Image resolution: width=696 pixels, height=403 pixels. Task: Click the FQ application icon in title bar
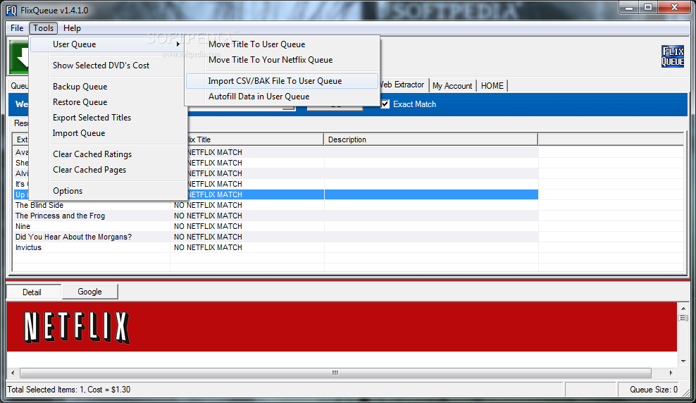[11, 10]
